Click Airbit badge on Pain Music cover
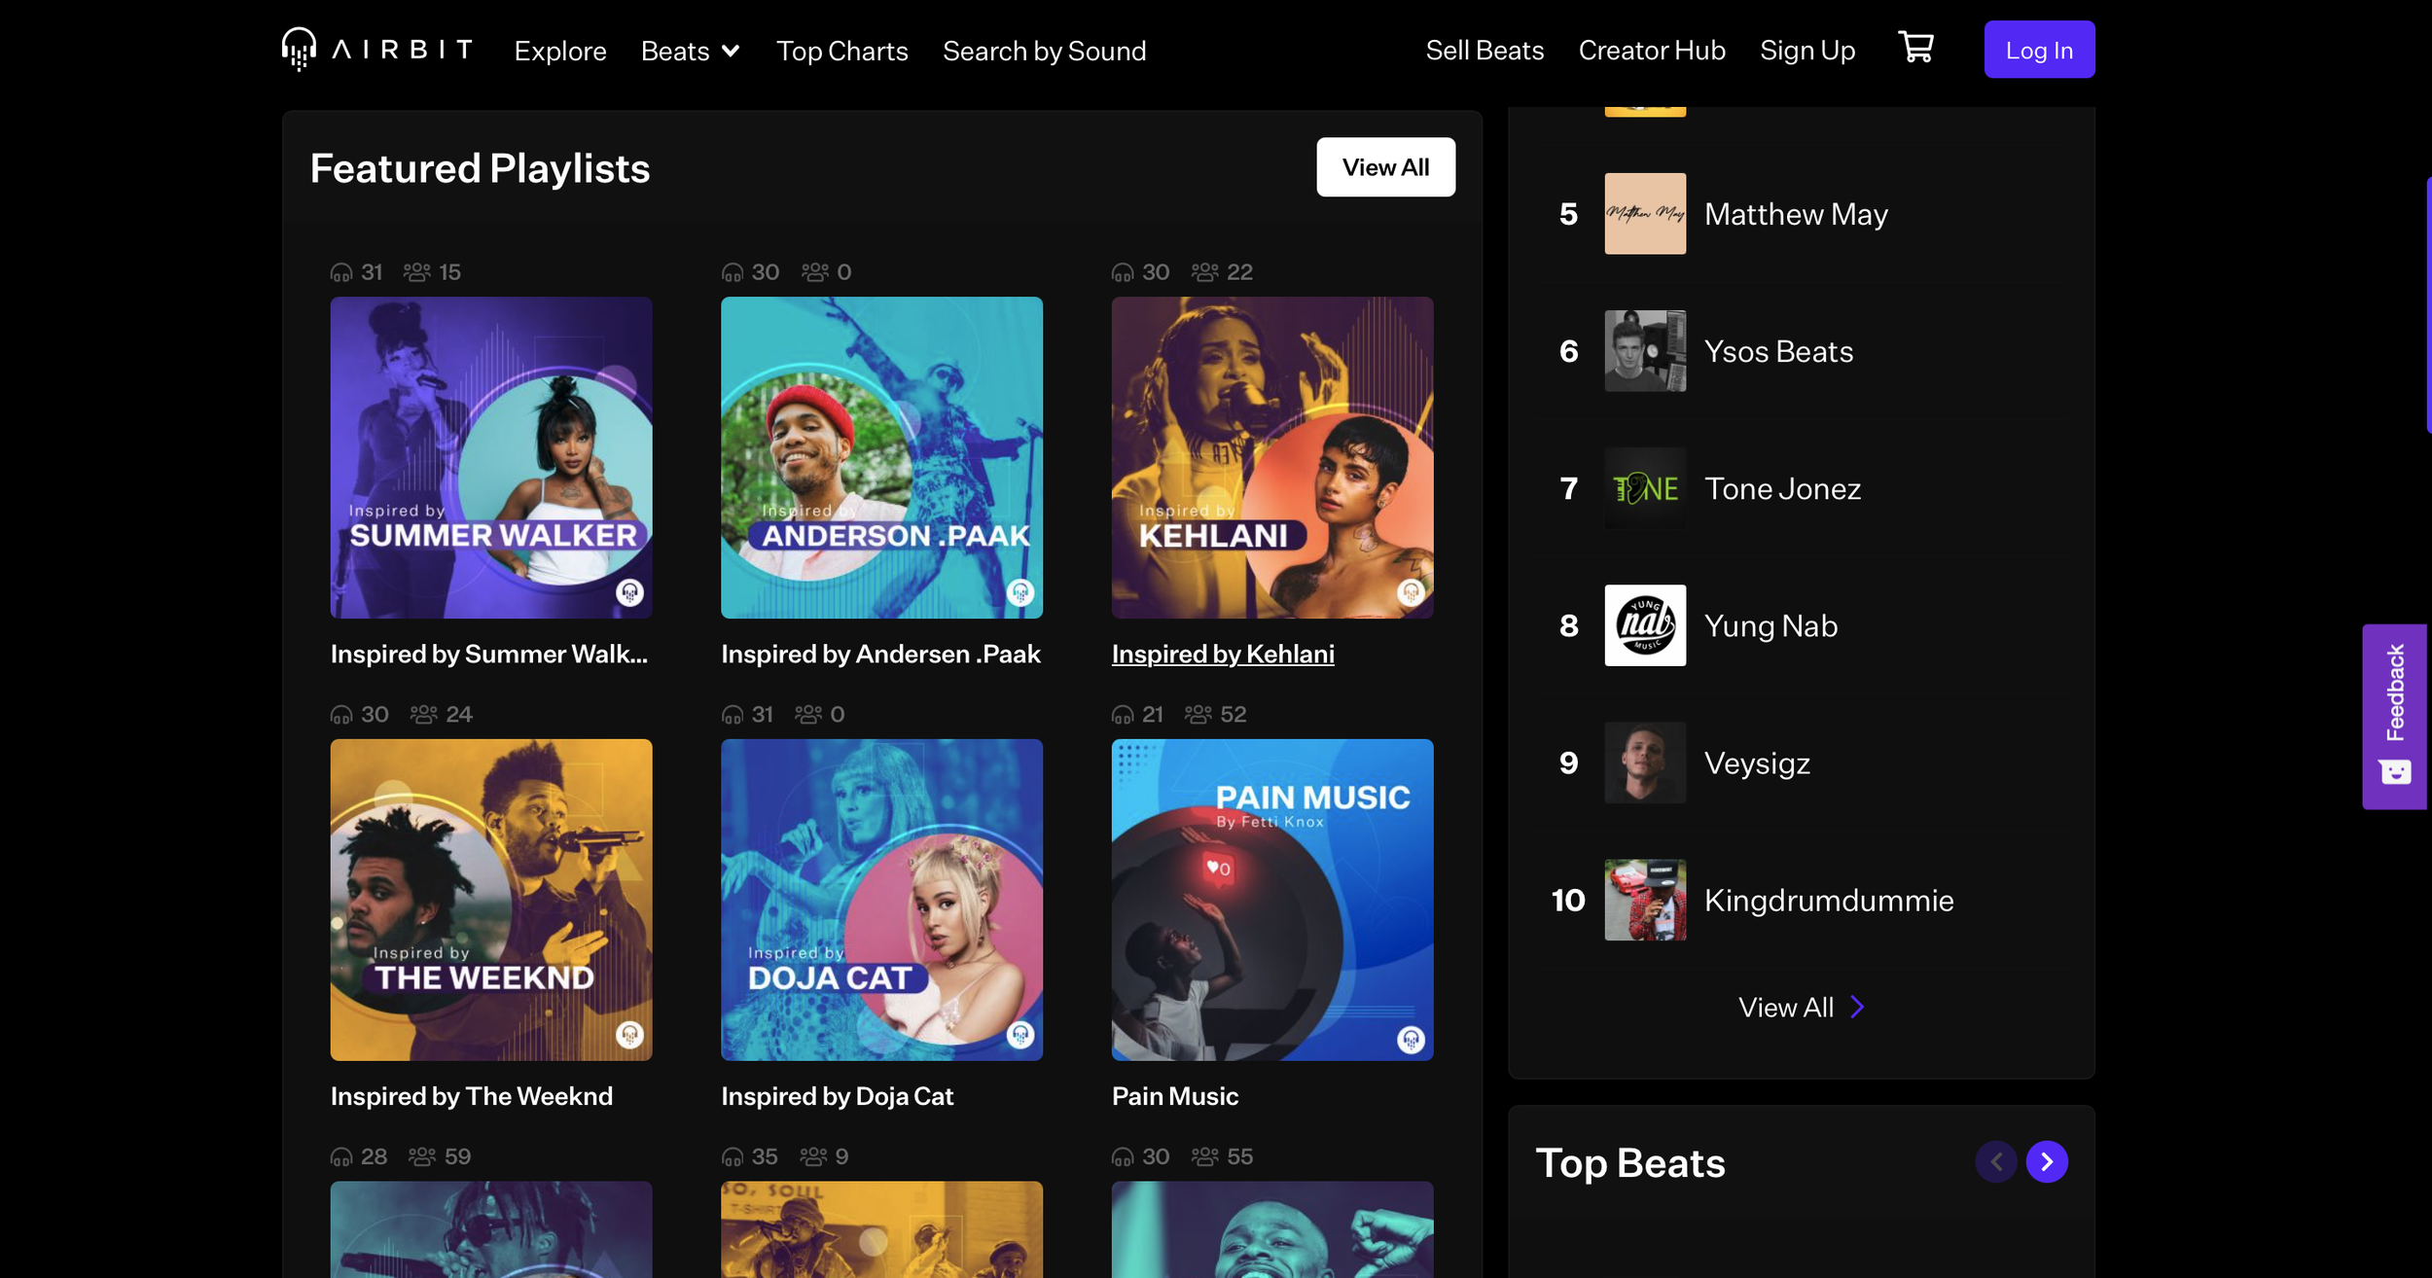This screenshot has width=2432, height=1278. pos(1411,1039)
